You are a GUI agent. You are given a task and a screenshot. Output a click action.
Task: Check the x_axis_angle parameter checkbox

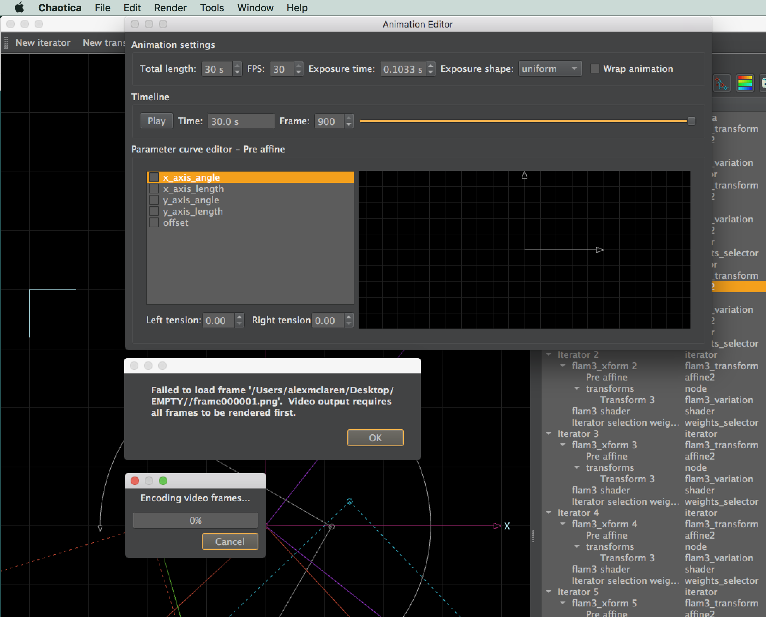point(154,177)
